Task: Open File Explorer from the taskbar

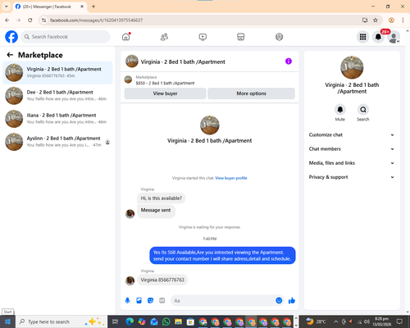Action: pos(178,321)
